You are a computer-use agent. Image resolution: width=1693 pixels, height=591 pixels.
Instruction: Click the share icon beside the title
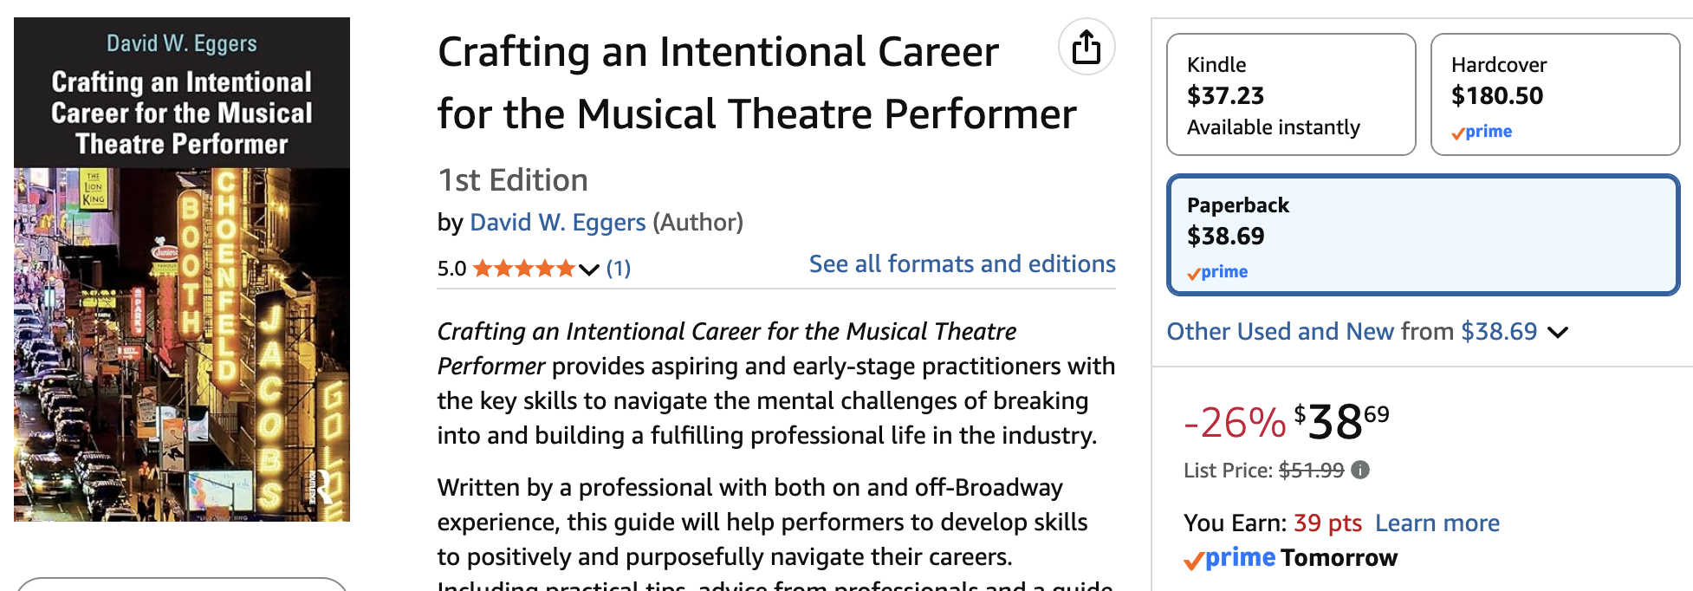click(1087, 47)
